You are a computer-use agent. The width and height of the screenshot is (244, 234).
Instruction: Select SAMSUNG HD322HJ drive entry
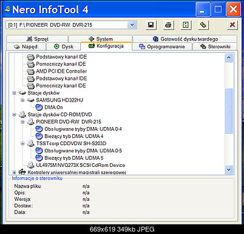pyautogui.click(x=59, y=100)
